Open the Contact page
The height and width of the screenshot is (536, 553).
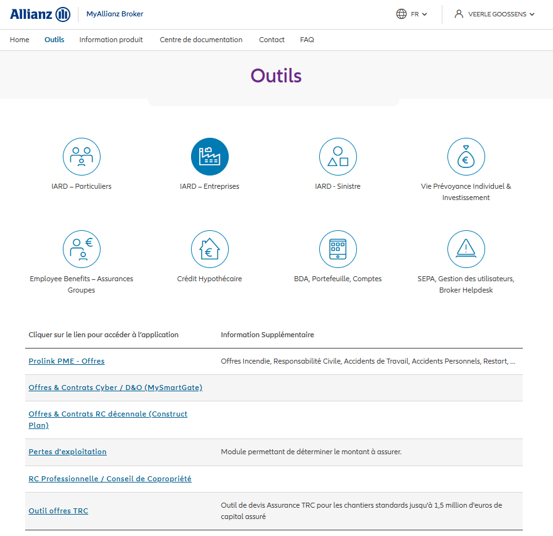pyautogui.click(x=271, y=40)
